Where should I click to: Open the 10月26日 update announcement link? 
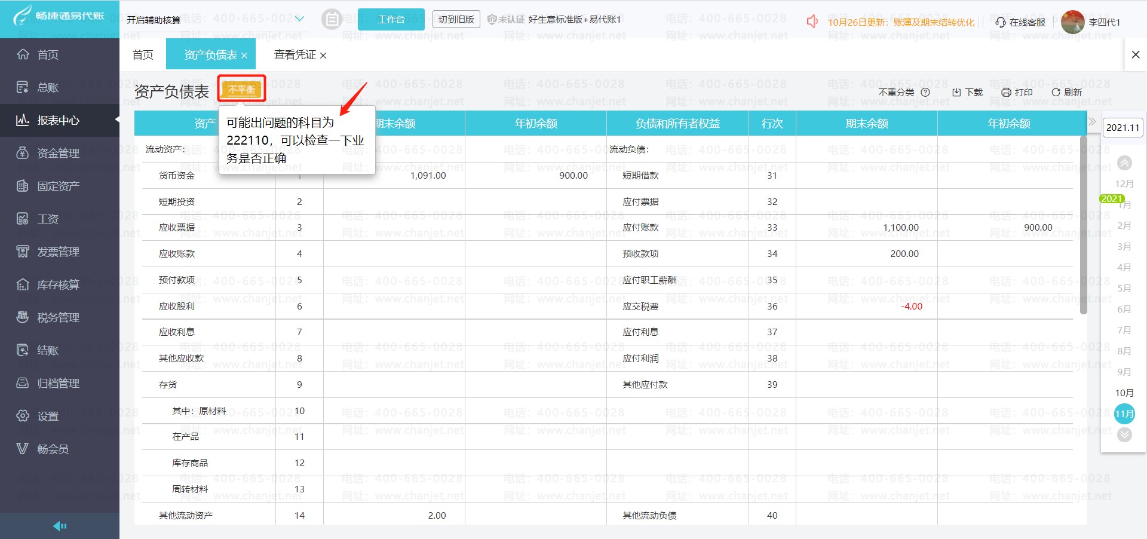click(x=901, y=22)
